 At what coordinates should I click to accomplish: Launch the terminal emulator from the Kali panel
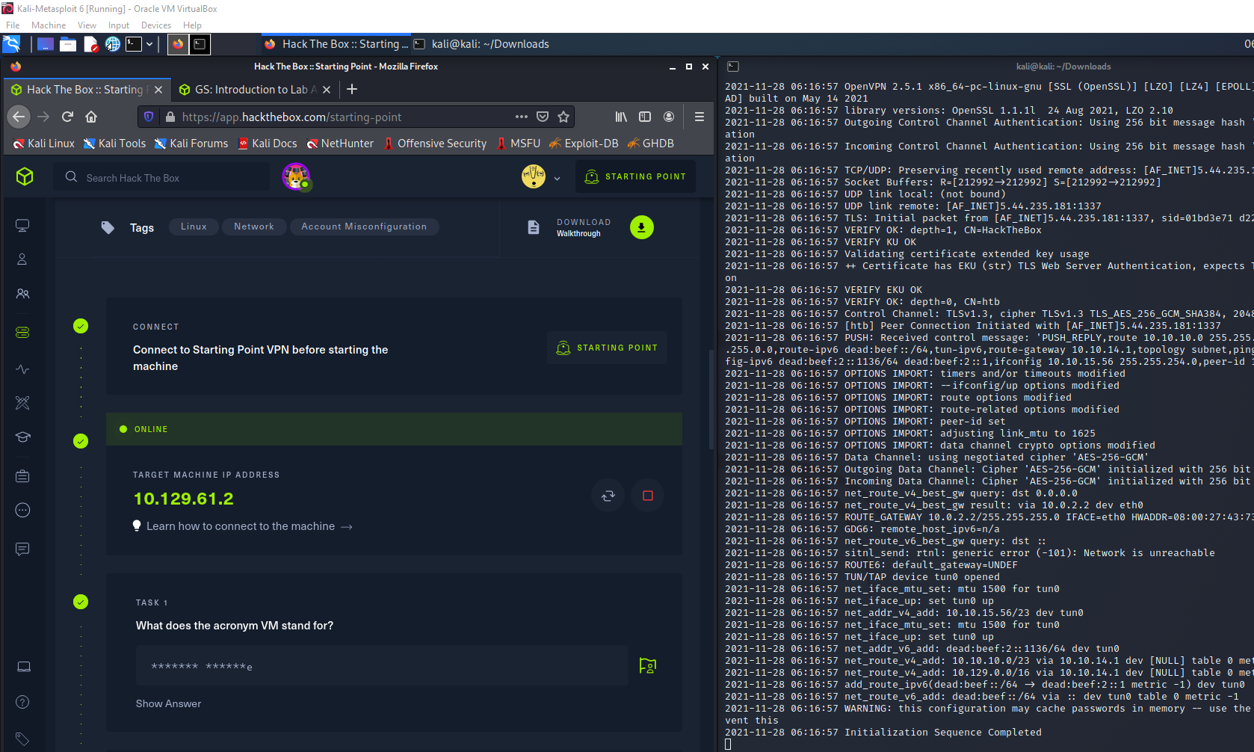point(134,44)
